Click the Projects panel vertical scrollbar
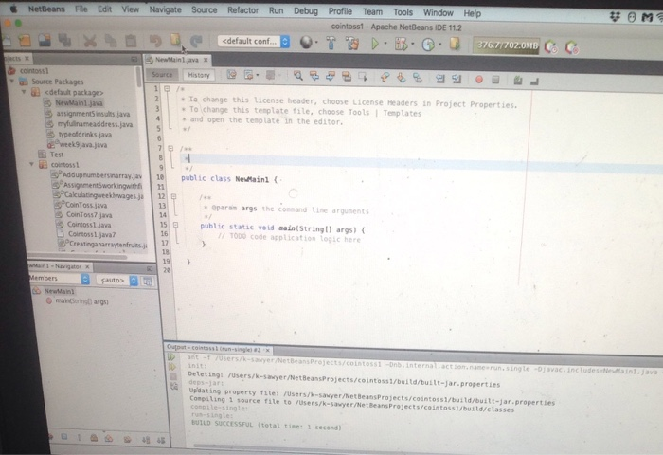The width and height of the screenshot is (663, 455). click(x=138, y=78)
